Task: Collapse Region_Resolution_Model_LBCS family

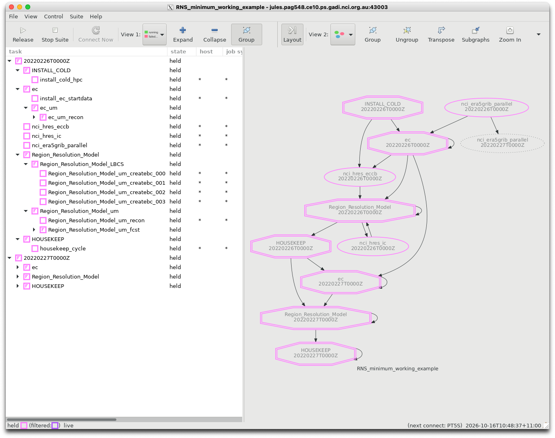Action: pos(26,164)
